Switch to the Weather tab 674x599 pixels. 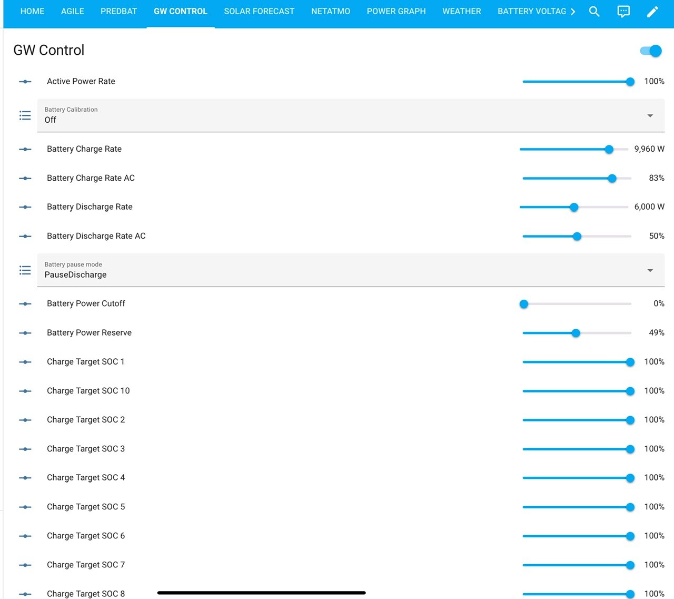(462, 12)
